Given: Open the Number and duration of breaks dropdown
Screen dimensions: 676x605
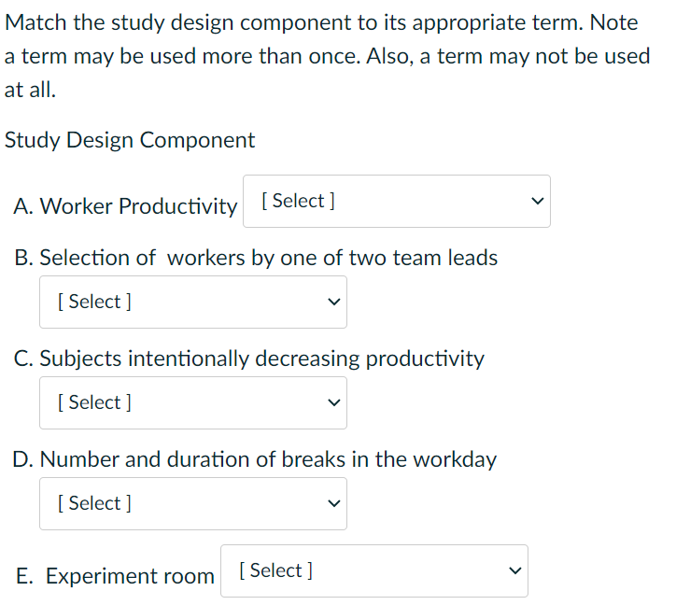Looking at the screenshot, I should pos(192,504).
